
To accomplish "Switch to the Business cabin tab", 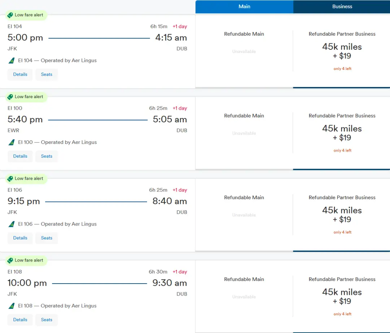I will tap(342, 6).
